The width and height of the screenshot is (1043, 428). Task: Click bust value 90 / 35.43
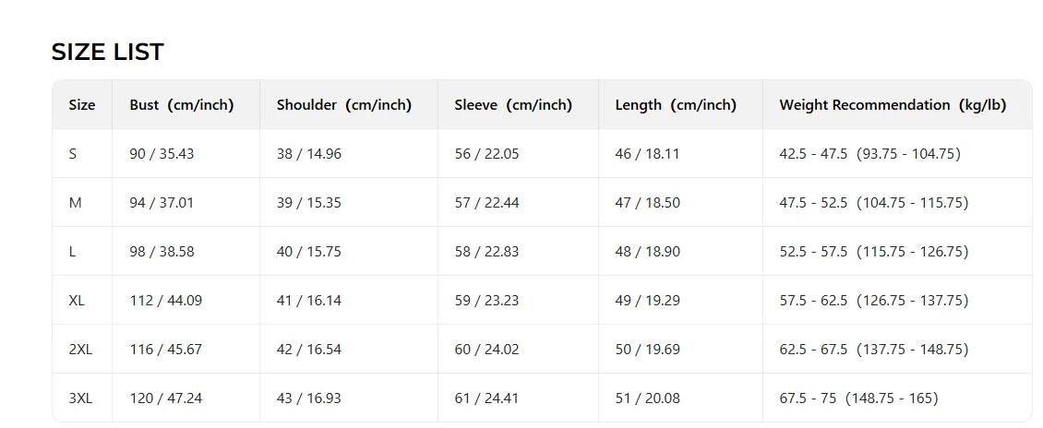pos(162,153)
